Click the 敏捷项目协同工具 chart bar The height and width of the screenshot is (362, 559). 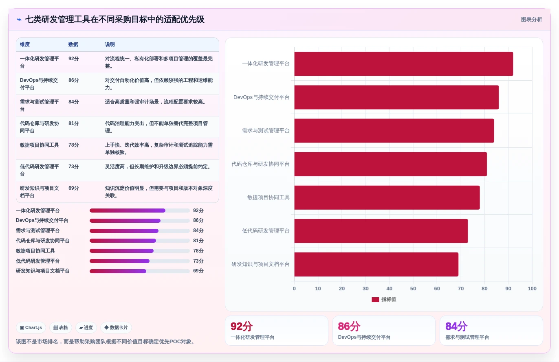tap(387, 197)
